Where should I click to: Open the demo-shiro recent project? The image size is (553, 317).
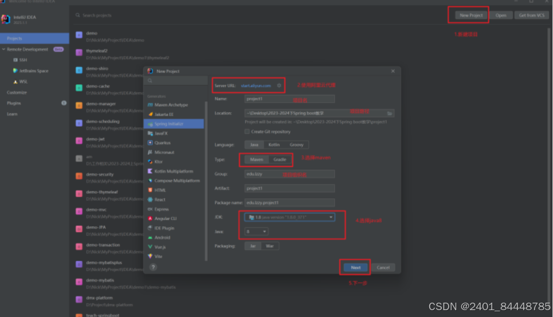pyautogui.click(x=109, y=72)
